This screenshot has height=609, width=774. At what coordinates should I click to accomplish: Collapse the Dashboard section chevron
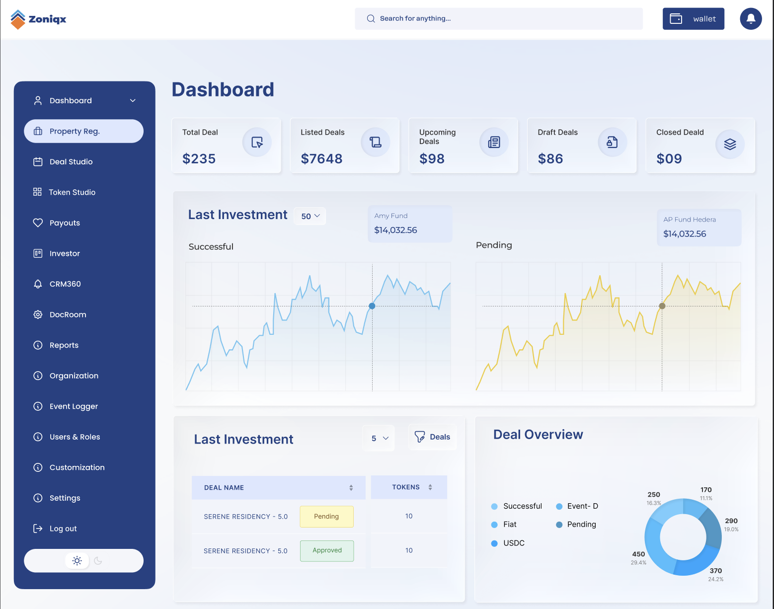tap(133, 100)
